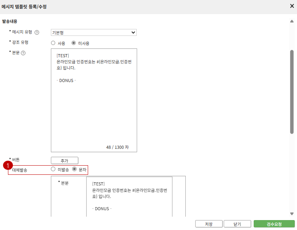
Task: Click the 저장 button
Action: tap(209, 224)
